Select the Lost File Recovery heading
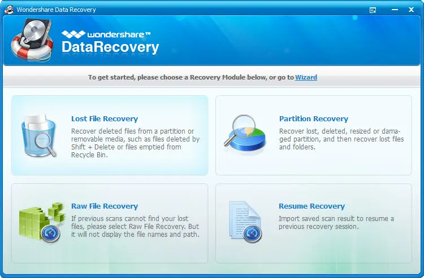The height and width of the screenshot is (278, 424). (x=105, y=118)
